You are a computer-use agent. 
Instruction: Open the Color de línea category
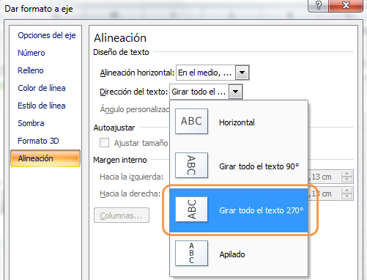(42, 88)
